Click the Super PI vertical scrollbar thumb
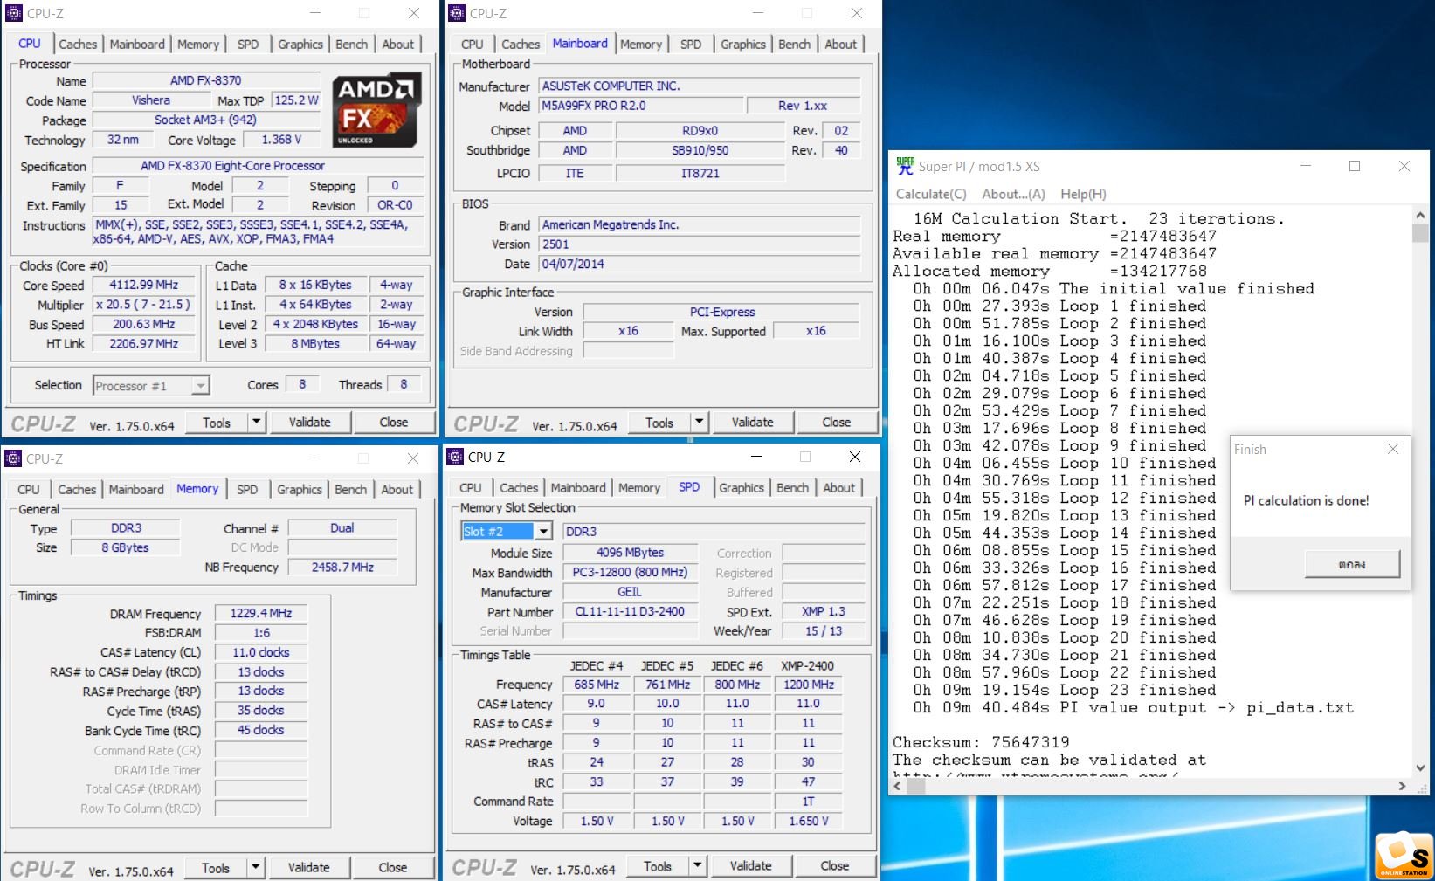Viewport: 1435px width, 881px height. 1419,233
